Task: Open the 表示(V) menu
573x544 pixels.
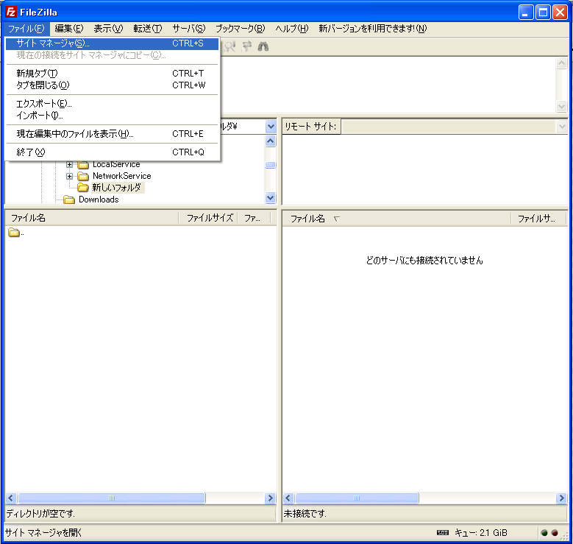Action: point(108,29)
